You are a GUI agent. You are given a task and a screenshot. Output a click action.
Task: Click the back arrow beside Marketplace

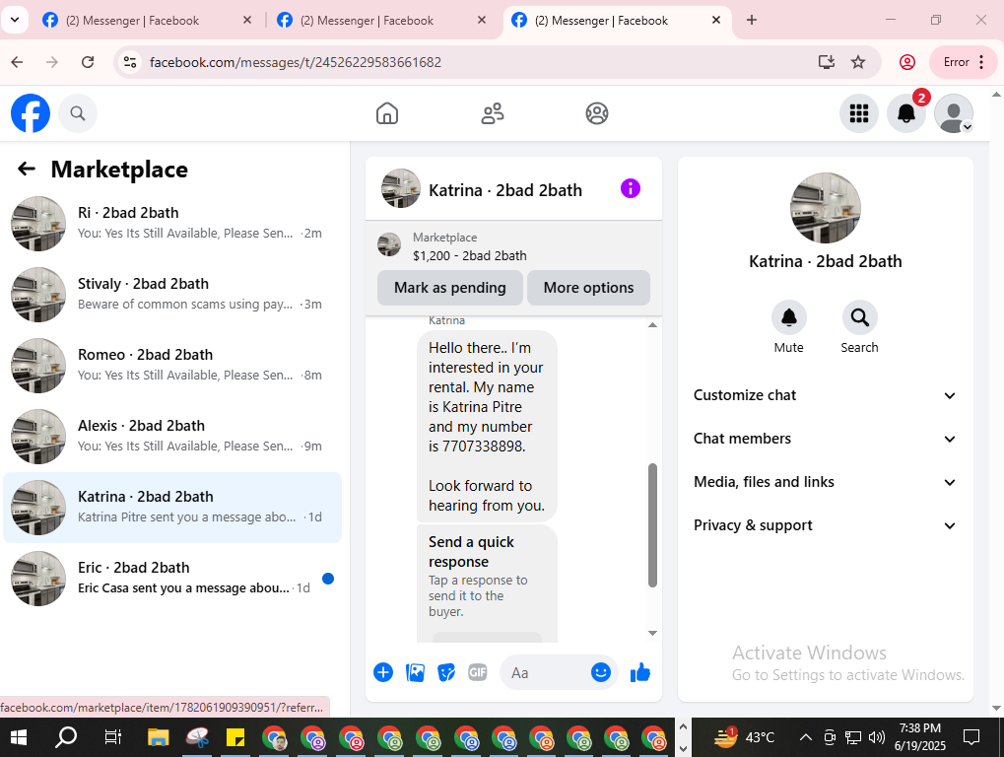[x=27, y=170]
